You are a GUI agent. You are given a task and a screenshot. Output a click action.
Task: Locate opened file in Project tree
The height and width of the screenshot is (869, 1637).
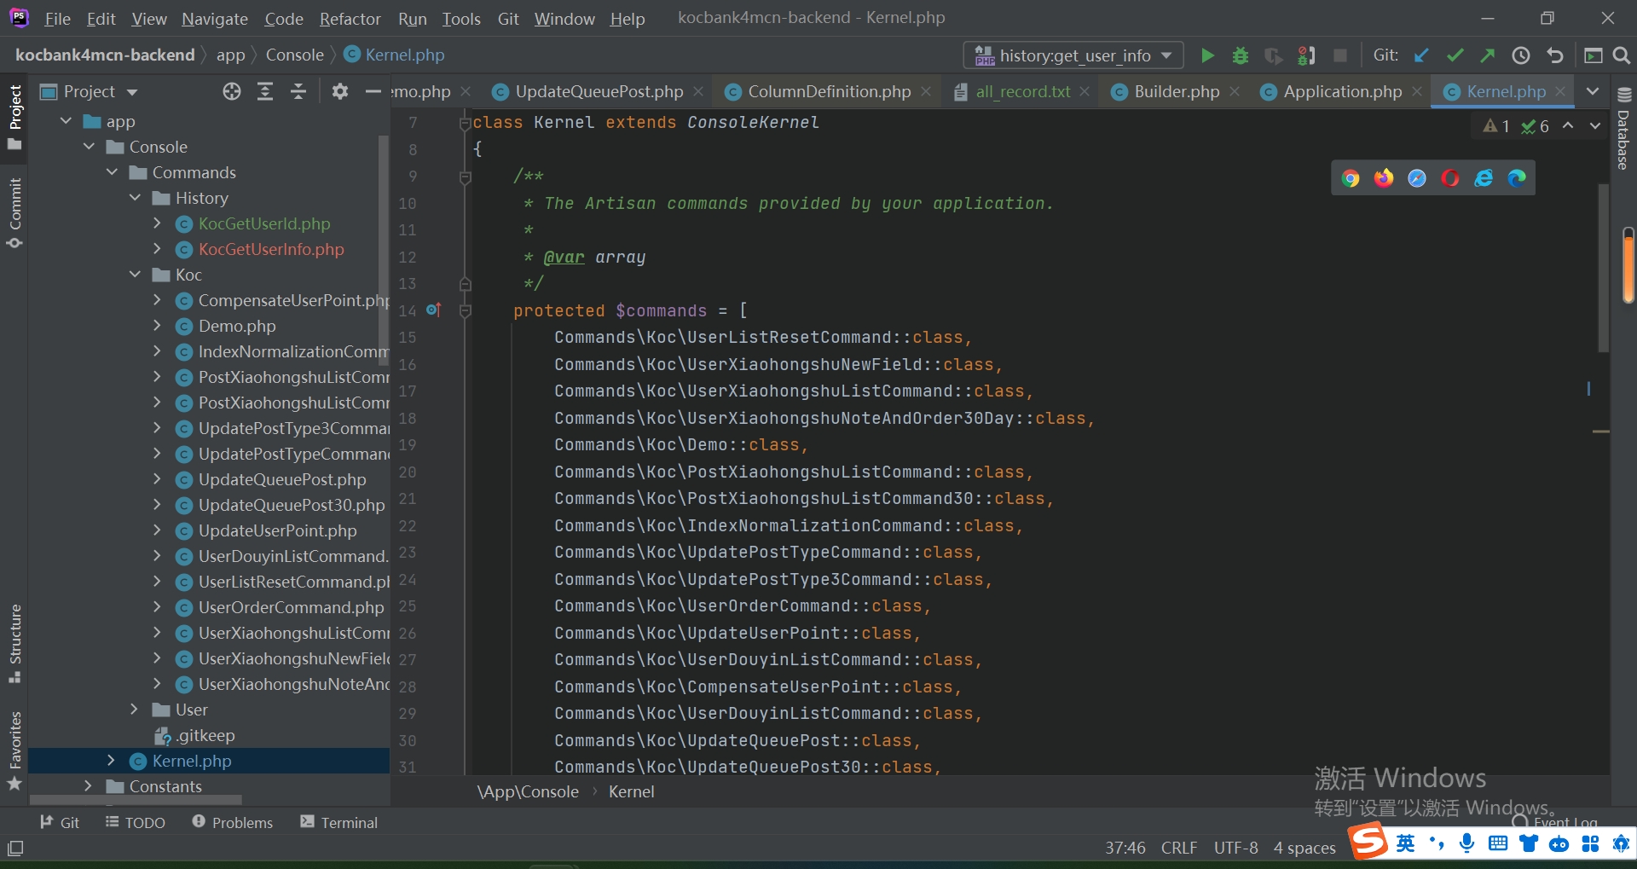pyautogui.click(x=232, y=91)
